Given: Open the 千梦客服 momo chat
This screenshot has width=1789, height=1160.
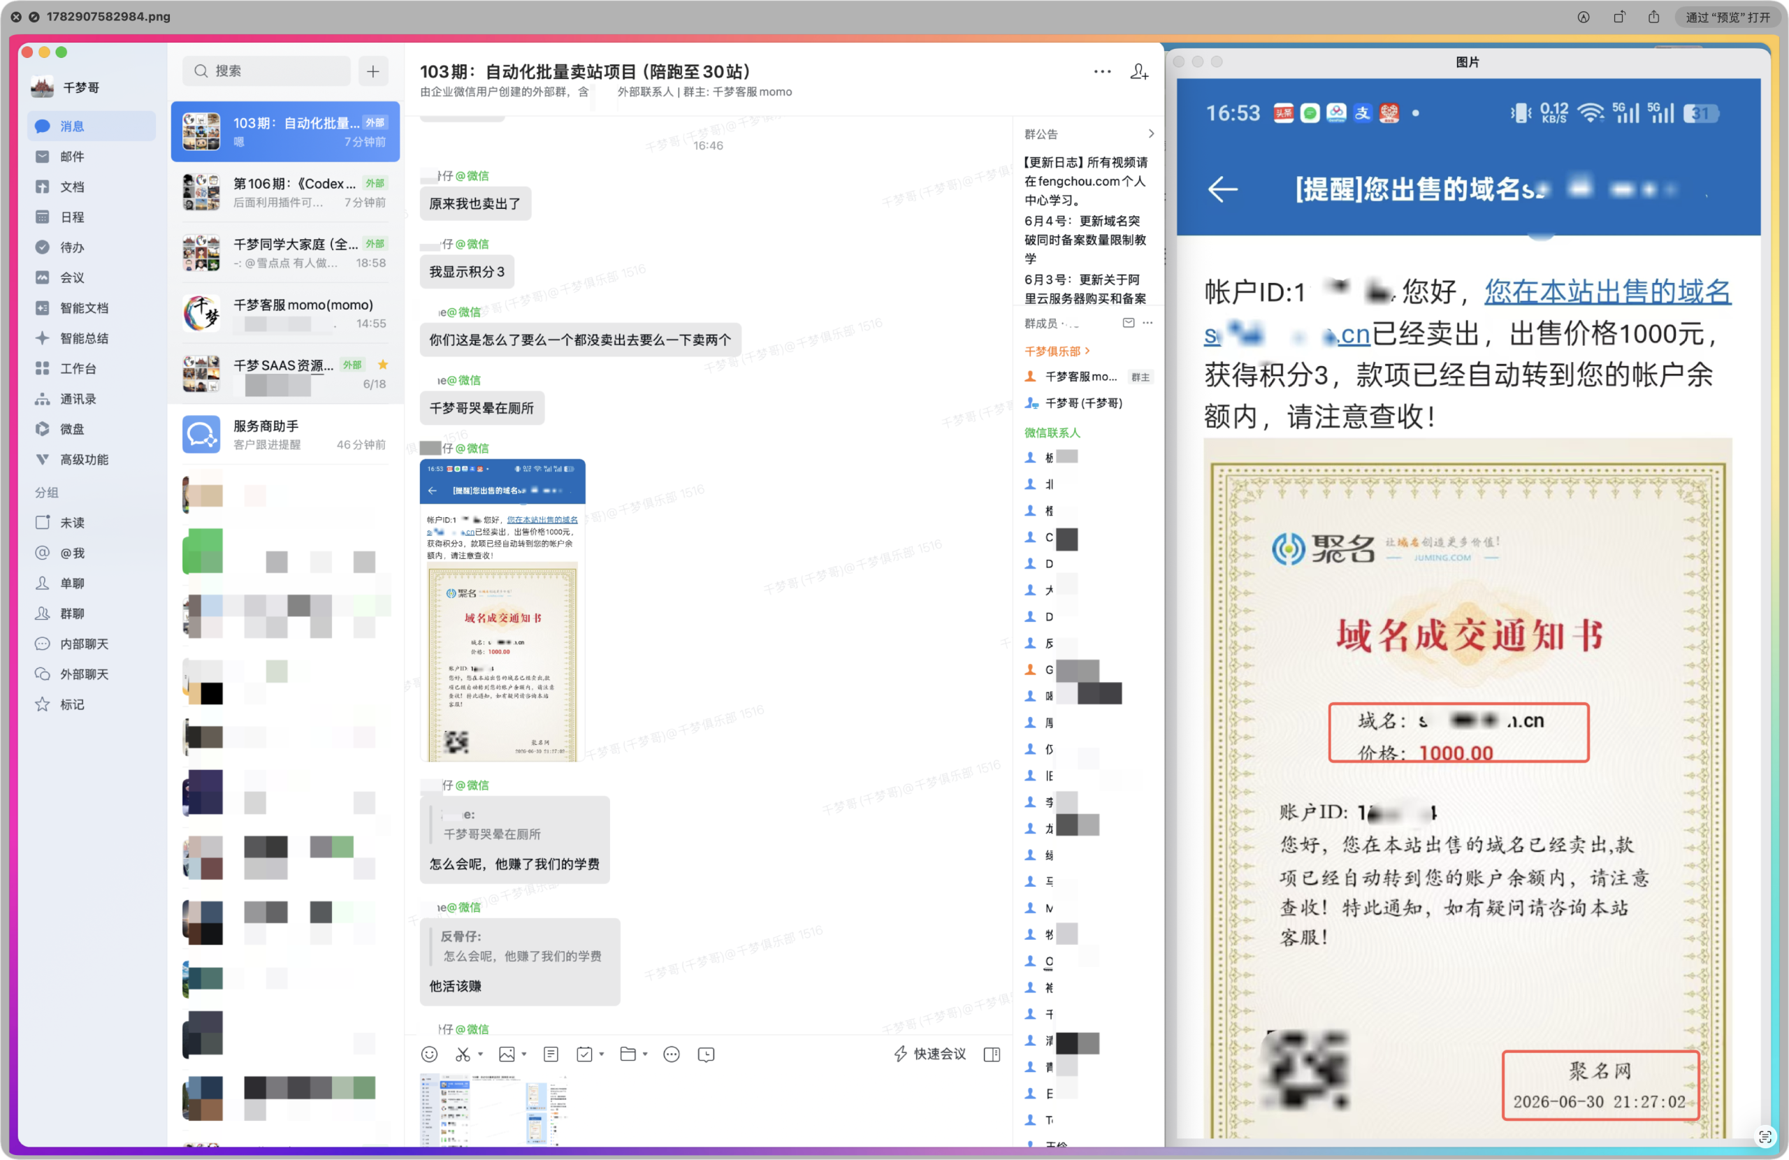Looking at the screenshot, I should (x=286, y=314).
